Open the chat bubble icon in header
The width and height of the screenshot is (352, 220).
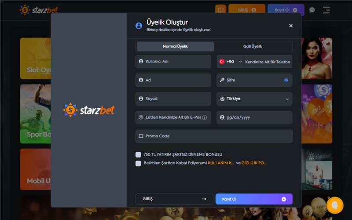pos(312,10)
